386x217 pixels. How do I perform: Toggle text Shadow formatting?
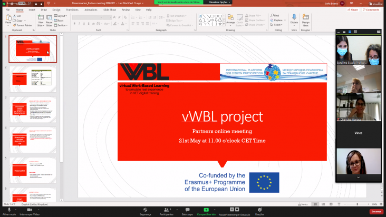tap(89, 24)
